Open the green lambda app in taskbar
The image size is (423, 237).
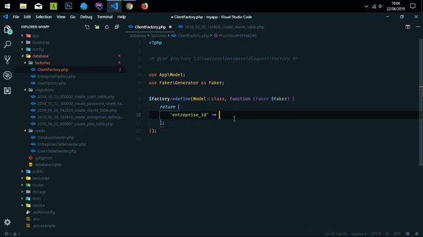[x=54, y=6]
